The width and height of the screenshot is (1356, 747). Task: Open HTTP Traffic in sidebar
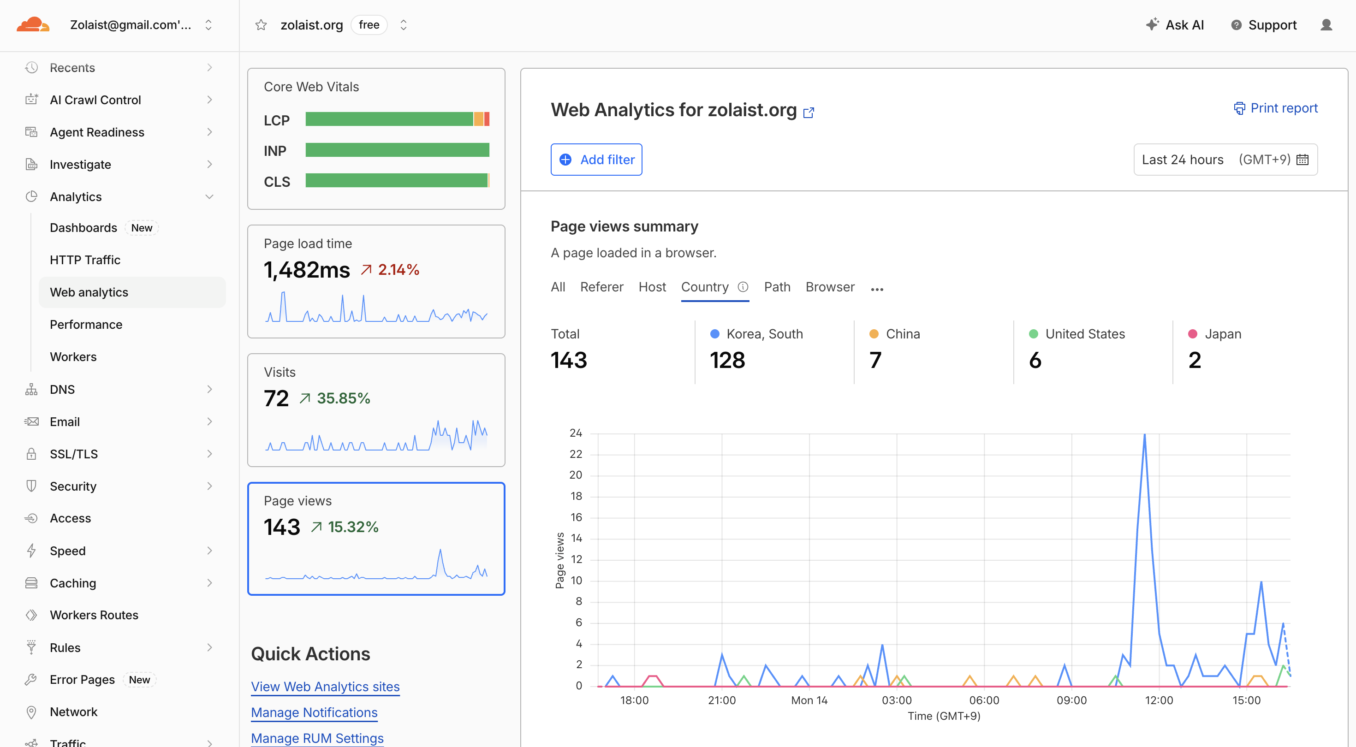[x=85, y=260]
